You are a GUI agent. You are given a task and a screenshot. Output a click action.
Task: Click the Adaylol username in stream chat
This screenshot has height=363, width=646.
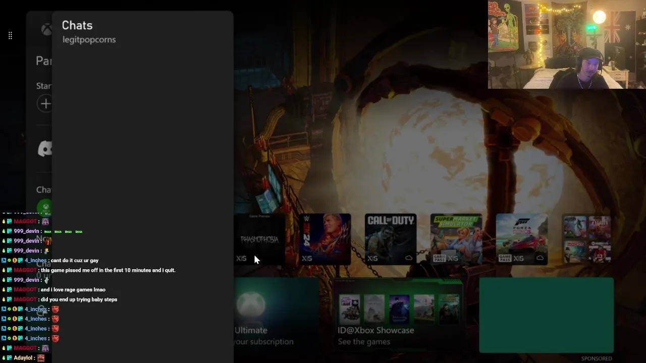(x=24, y=358)
